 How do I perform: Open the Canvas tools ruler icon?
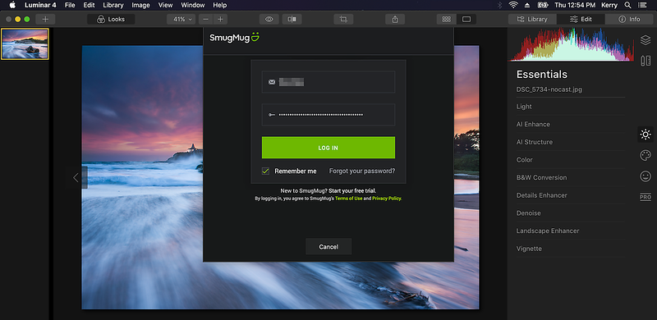pyautogui.click(x=646, y=61)
